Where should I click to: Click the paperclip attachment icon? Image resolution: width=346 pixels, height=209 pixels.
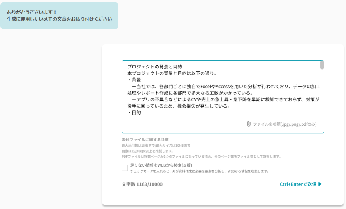click(x=248, y=124)
